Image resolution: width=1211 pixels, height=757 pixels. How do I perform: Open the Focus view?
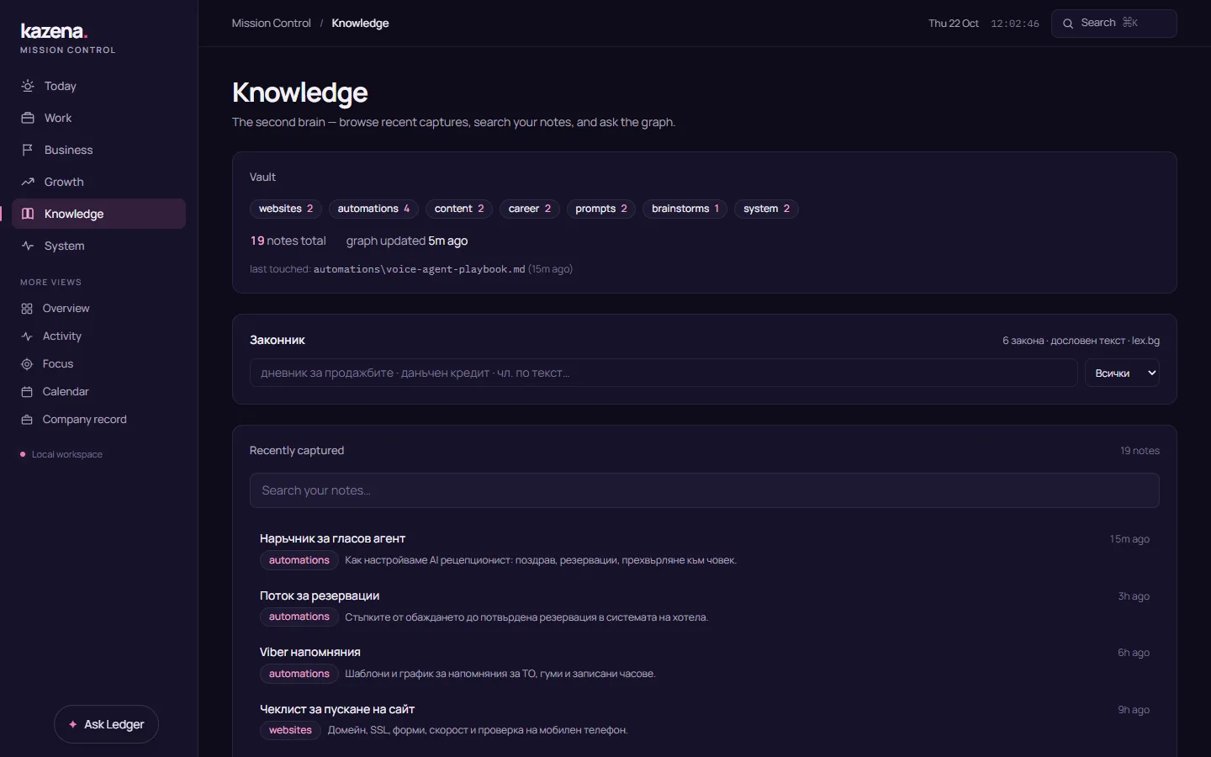point(99,364)
